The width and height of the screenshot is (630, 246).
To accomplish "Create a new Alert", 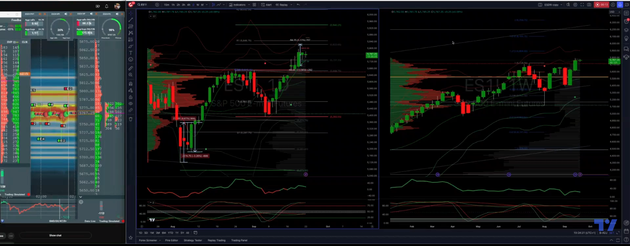I will click(266, 5).
